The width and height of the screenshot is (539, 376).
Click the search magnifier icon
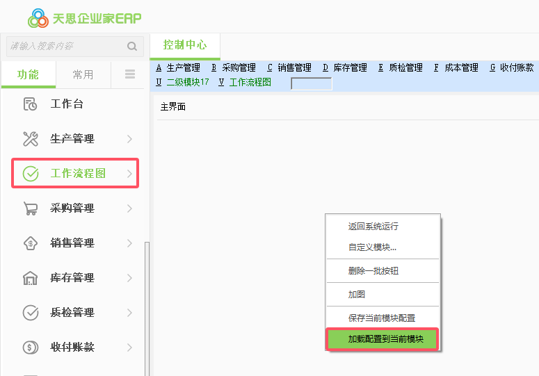point(132,47)
